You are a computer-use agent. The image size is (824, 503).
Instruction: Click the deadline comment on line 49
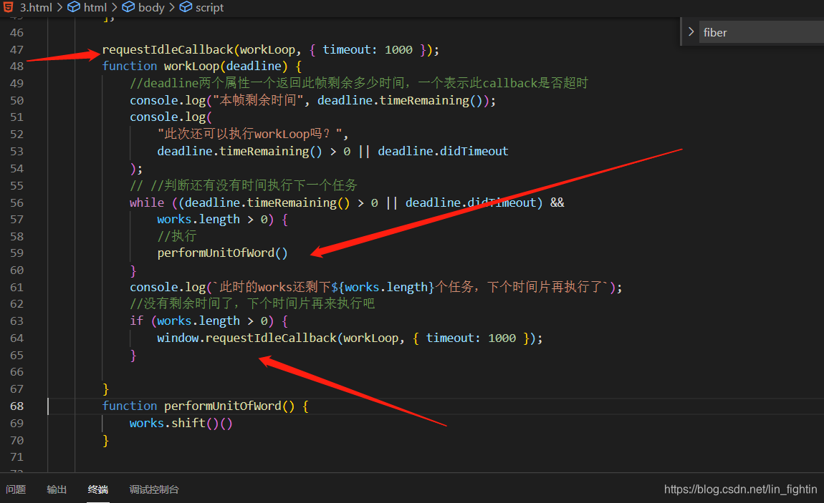(359, 83)
